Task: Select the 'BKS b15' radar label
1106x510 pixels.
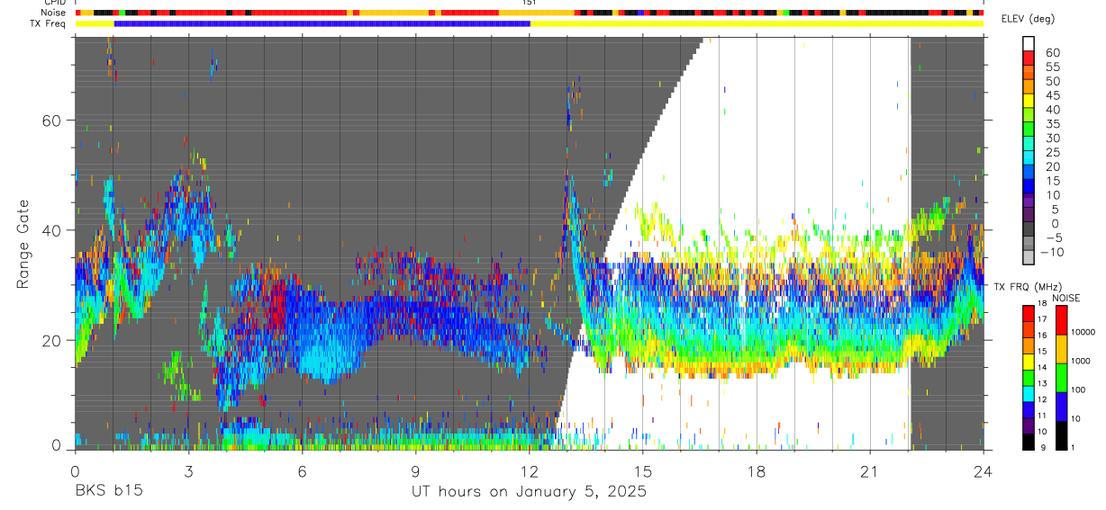Action: tap(107, 492)
